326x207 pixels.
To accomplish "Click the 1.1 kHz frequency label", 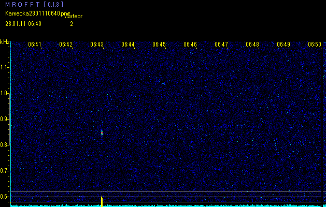I will tap(5, 67).
